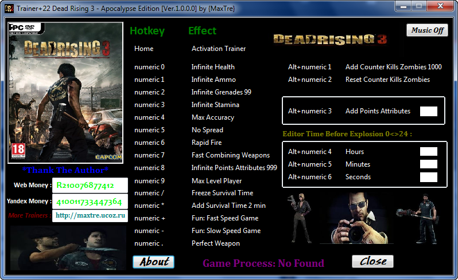Click the Minutes input field
This screenshot has width=458, height=280.
(x=429, y=164)
